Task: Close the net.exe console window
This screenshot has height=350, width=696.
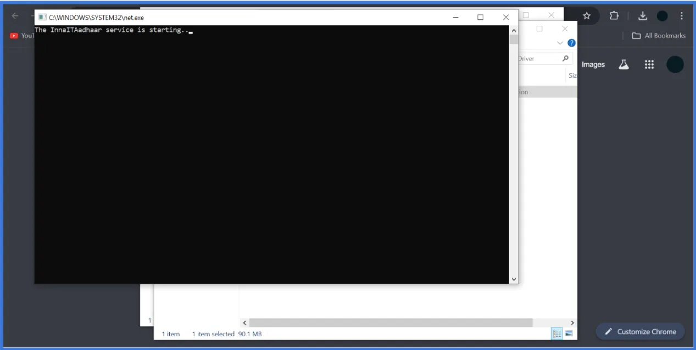Action: click(x=506, y=17)
